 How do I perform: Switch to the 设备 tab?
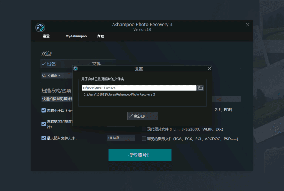click(x=60, y=64)
